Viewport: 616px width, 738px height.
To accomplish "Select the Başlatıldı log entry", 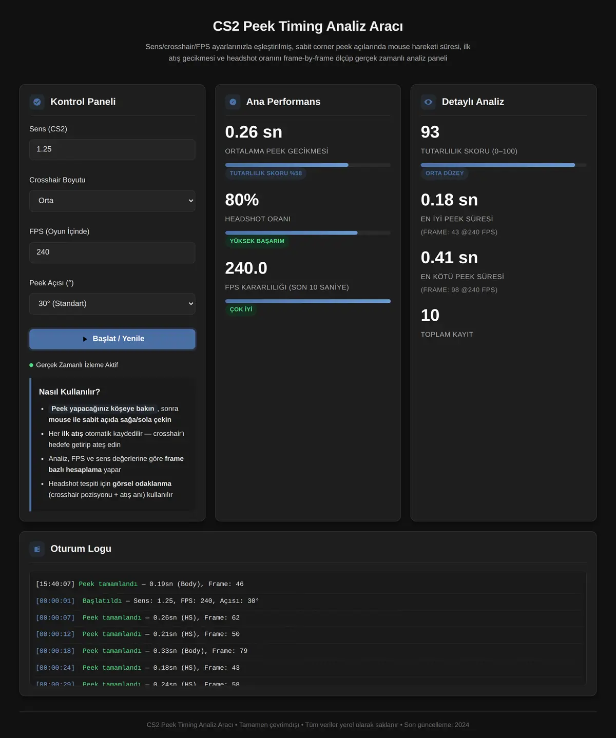I will (x=308, y=601).
